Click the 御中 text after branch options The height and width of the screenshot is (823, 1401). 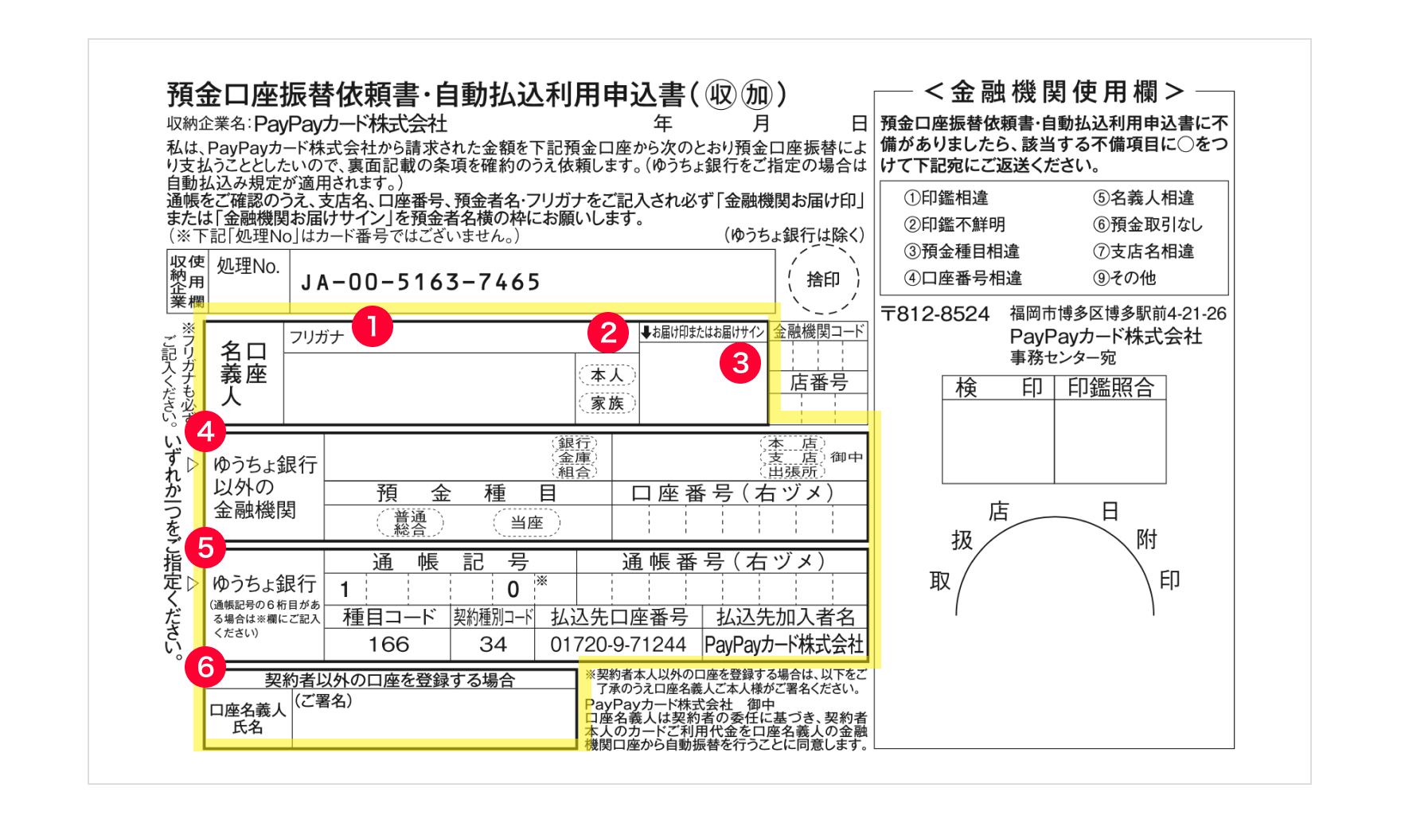click(846, 458)
